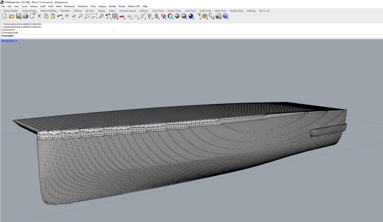
Task: Click the Paste clipboard icon
Action: (x=53, y=16)
